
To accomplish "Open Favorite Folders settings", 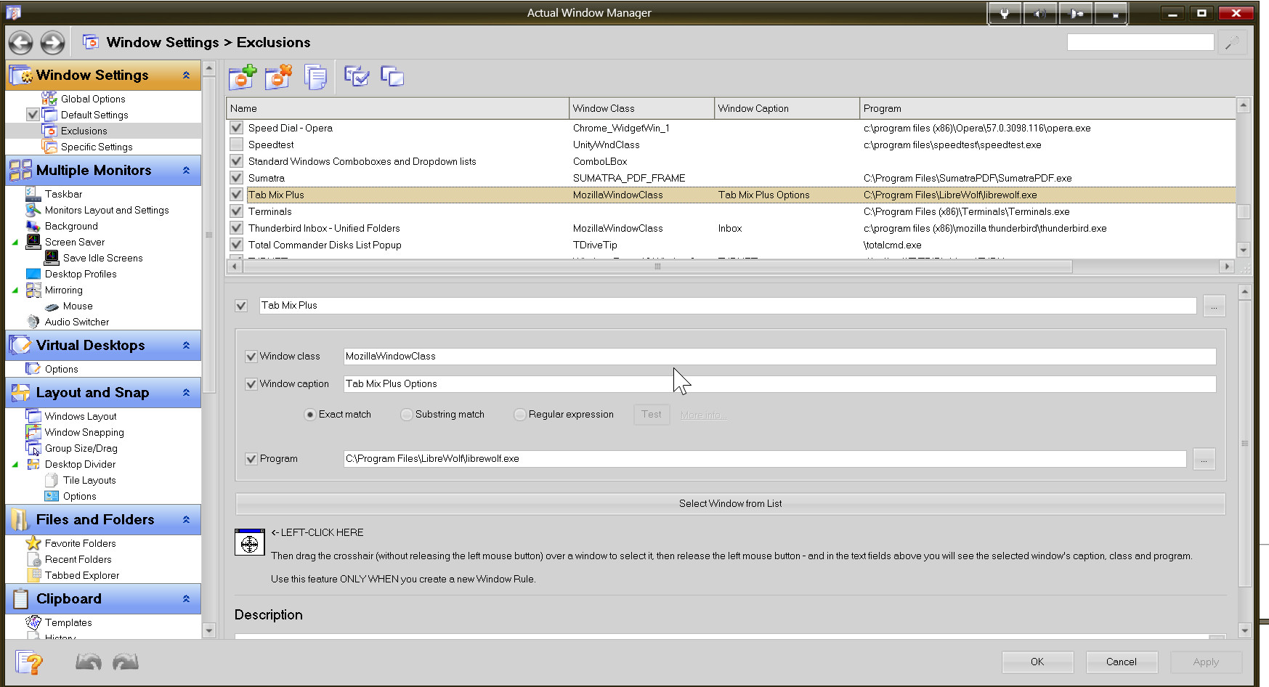I will [x=80, y=543].
